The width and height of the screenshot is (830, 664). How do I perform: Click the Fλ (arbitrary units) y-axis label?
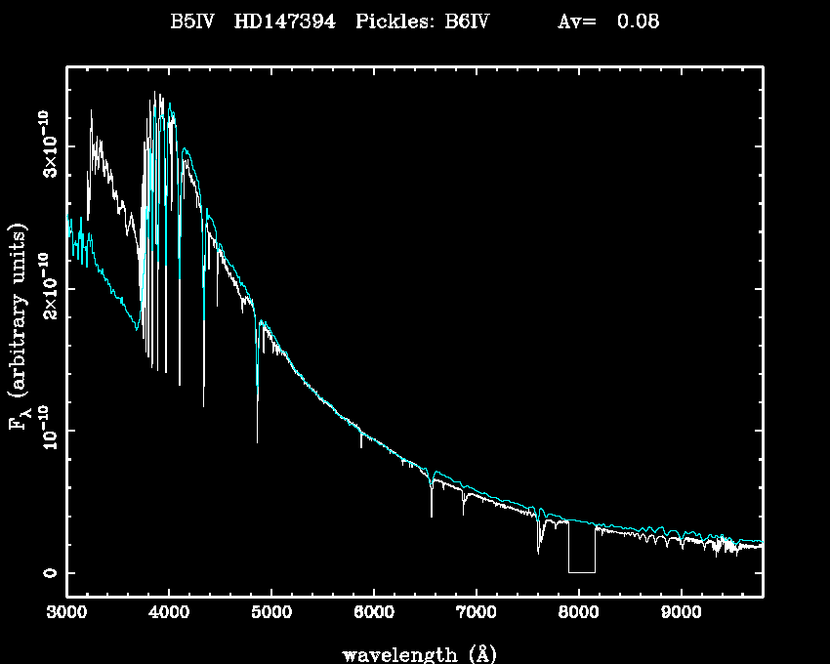pyautogui.click(x=19, y=327)
